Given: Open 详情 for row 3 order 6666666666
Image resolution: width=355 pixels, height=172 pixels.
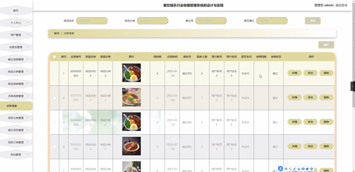Looking at the screenshot, I should pyautogui.click(x=294, y=122).
